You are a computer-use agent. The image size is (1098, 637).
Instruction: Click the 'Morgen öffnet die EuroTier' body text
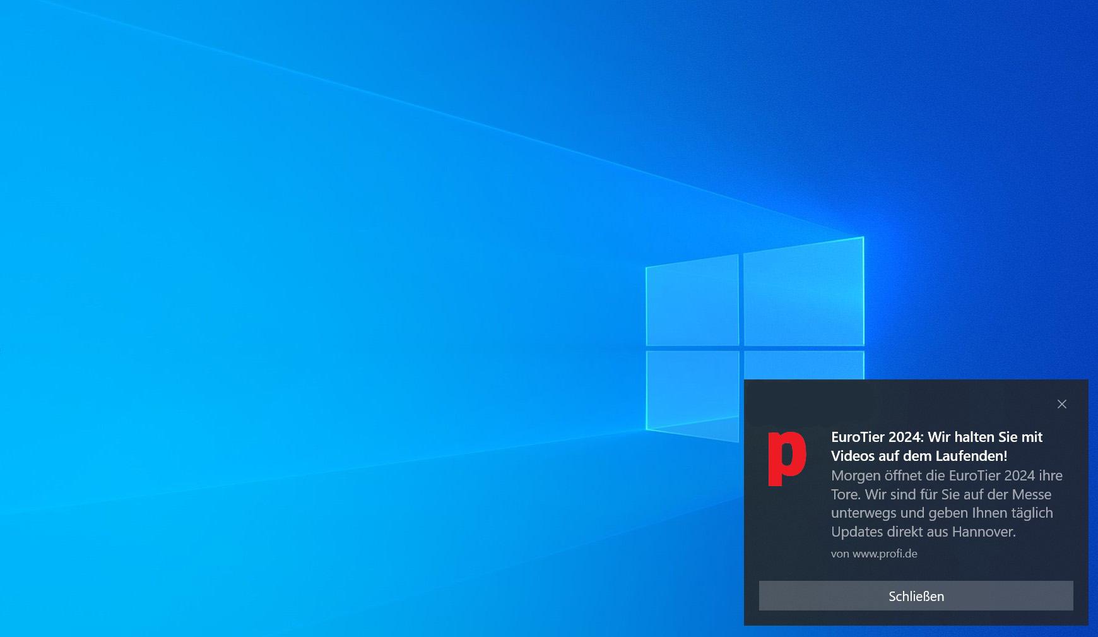pos(947,503)
